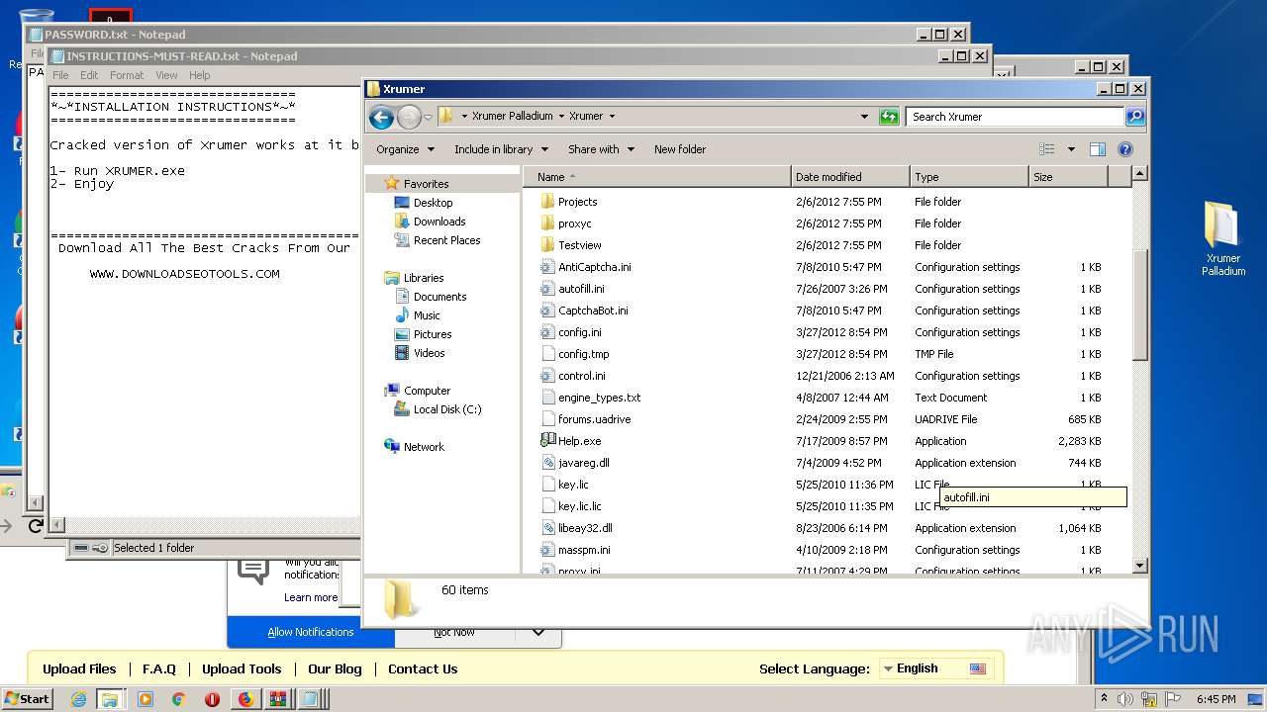Open F.A.Q link

point(158,668)
